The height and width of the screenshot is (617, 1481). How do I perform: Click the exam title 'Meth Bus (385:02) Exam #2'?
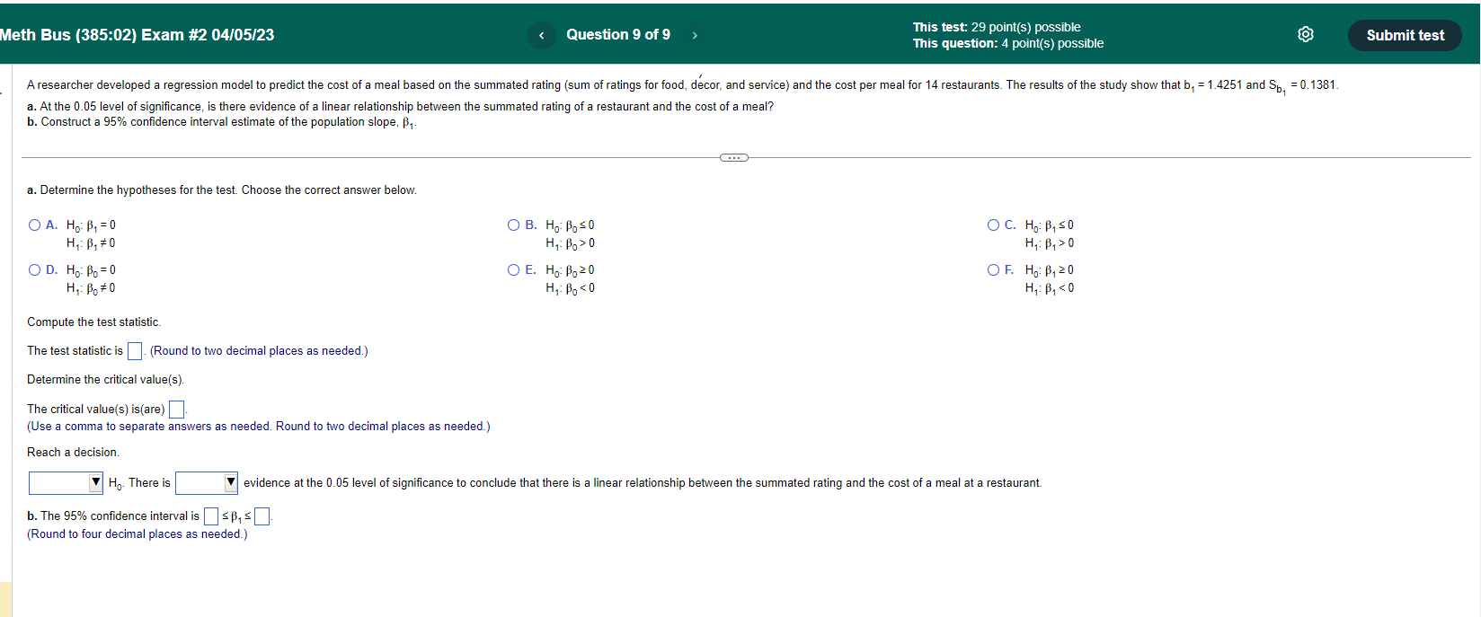(137, 35)
